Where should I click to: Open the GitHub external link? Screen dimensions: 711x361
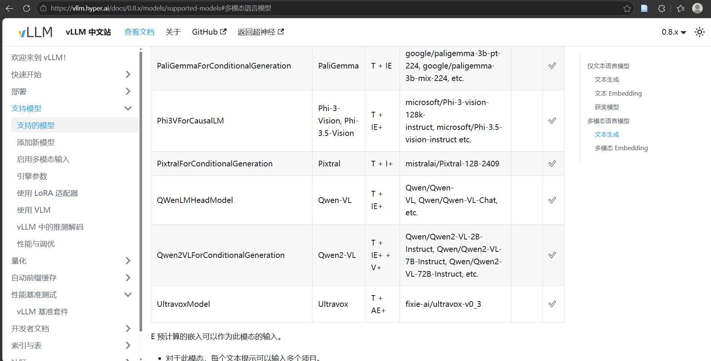(x=209, y=32)
